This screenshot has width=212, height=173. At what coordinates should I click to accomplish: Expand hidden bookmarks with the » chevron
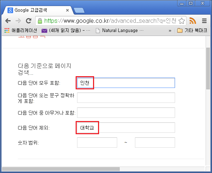pyautogui.click(x=170, y=31)
